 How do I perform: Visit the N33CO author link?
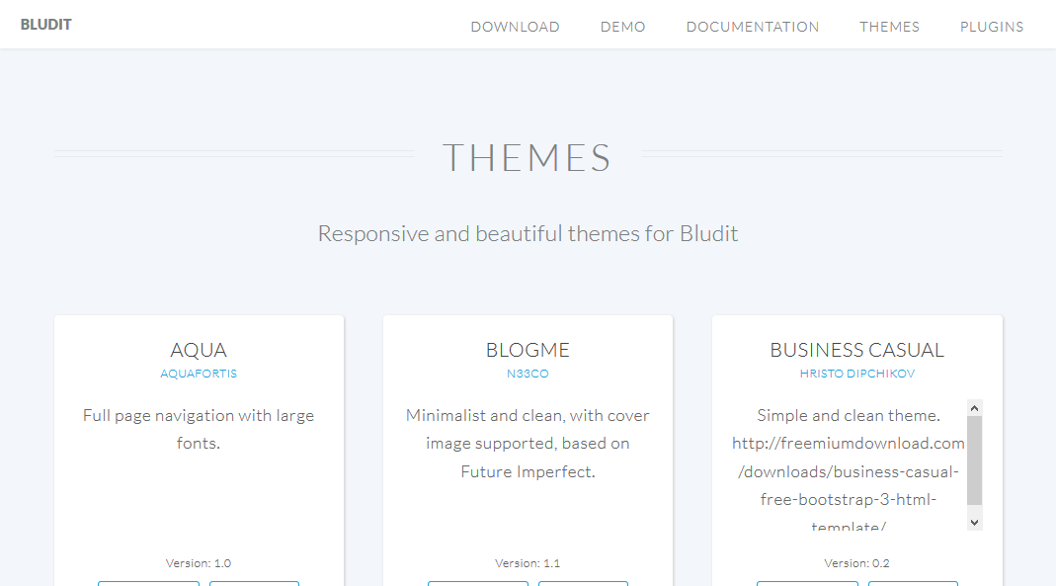(527, 374)
